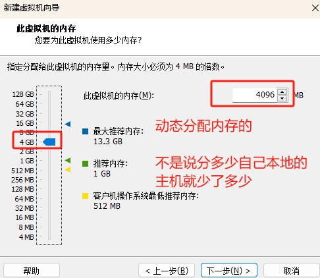Select the 32 MB scale label
The width and height of the screenshot is (320, 278).
pyautogui.click(x=24, y=208)
